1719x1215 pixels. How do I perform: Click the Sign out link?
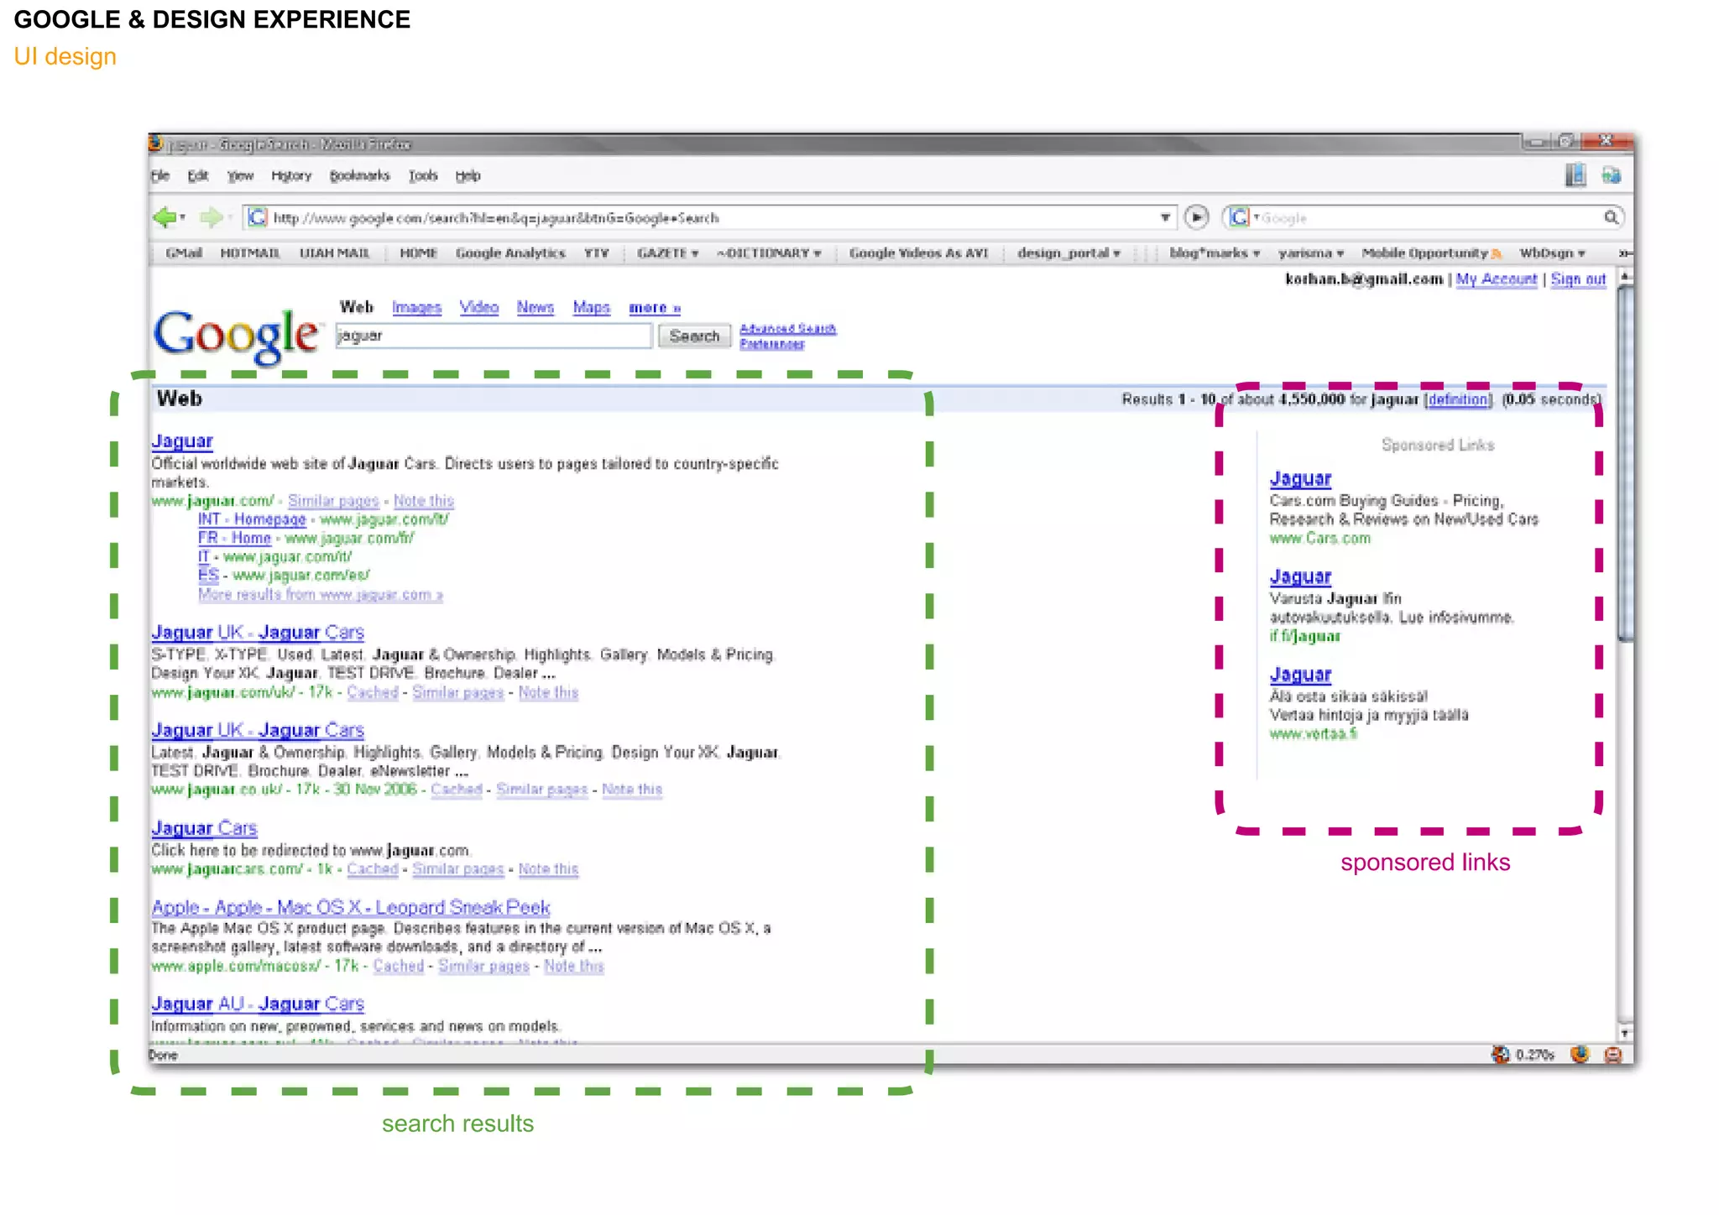1578,279
